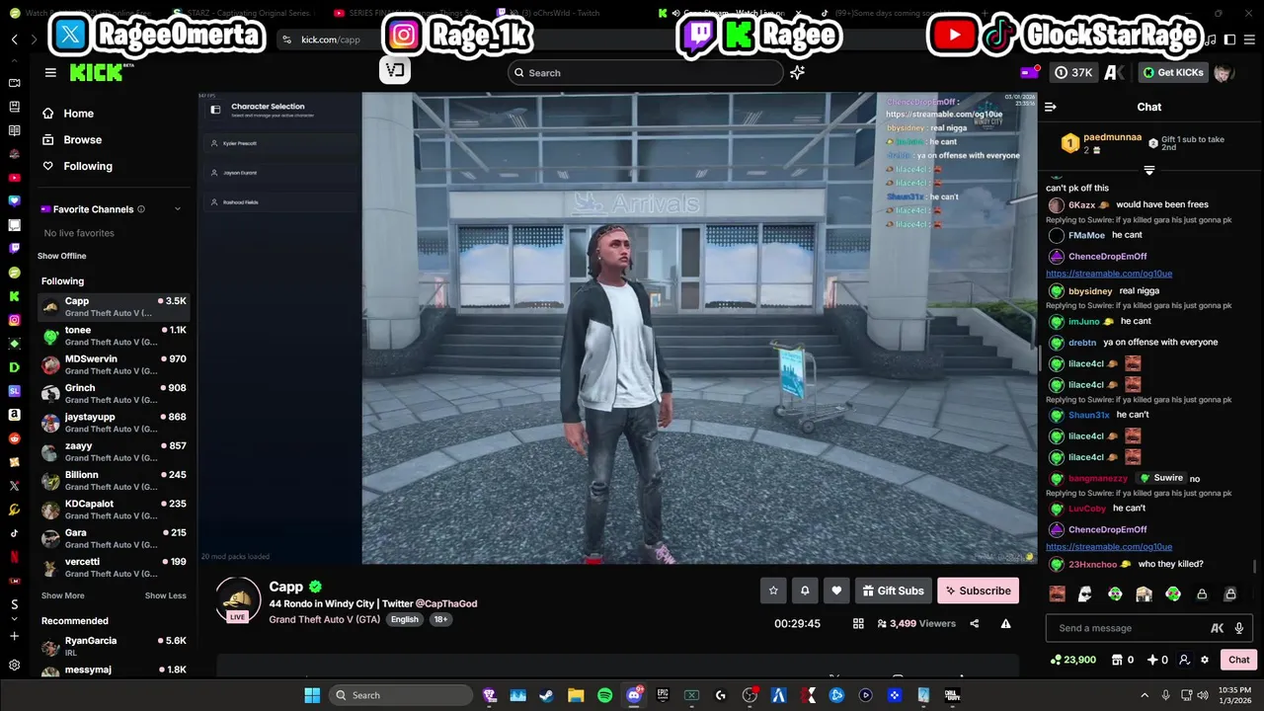
Task: Click the sparkle icon beside search bar
Action: pyautogui.click(x=797, y=72)
